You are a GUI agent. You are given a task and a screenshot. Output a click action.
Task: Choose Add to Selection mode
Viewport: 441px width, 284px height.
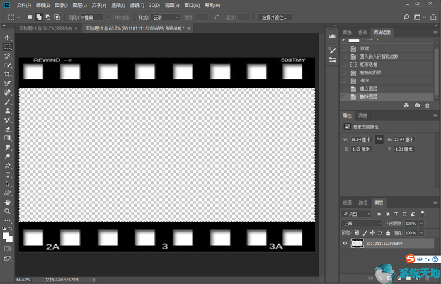[38, 17]
